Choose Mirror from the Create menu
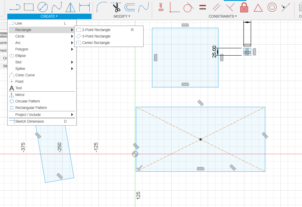The width and height of the screenshot is (302, 207). (x=42, y=95)
